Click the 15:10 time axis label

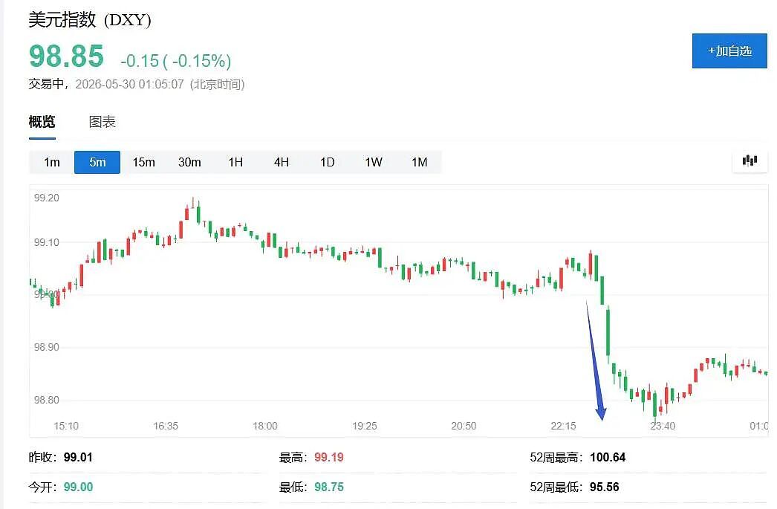(66, 426)
